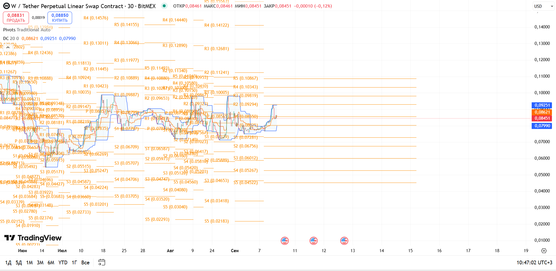556x271 pixels.
Task: Click the S3 (0.06012) pivot label
Action: point(246,158)
